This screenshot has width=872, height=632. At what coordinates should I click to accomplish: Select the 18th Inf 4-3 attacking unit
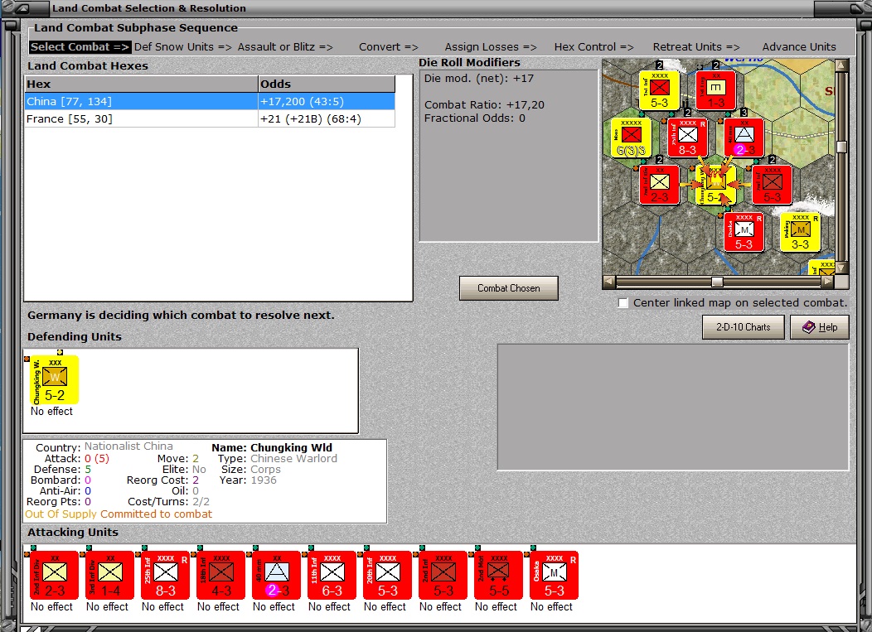pos(220,576)
